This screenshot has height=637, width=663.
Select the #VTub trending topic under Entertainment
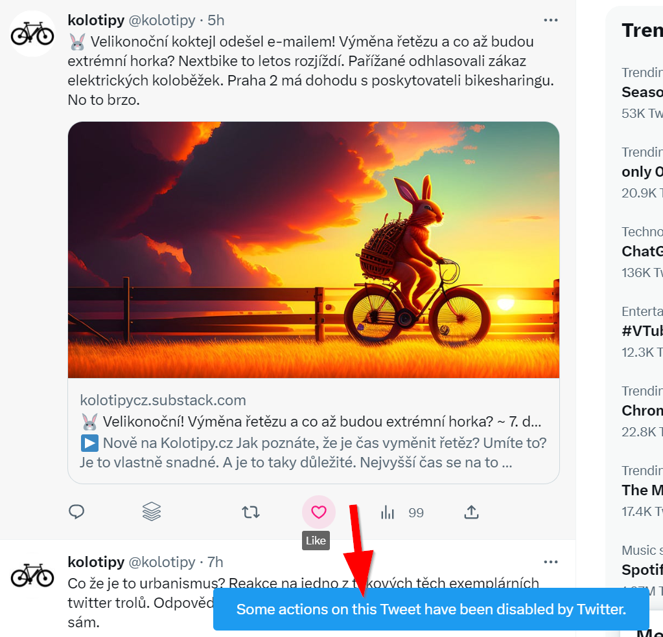tap(642, 331)
